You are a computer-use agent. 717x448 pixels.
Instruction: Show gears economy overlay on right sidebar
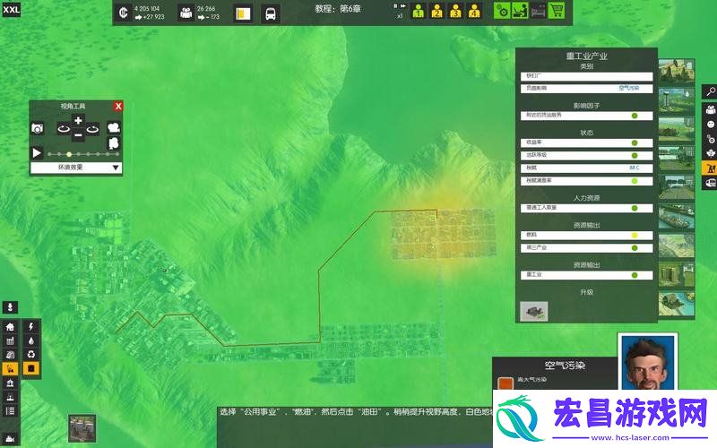[710, 139]
